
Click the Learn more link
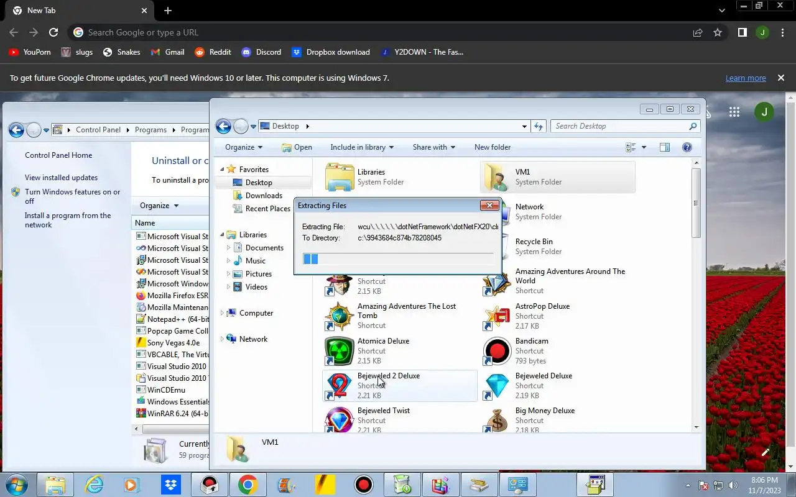coord(746,78)
